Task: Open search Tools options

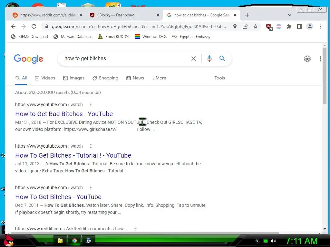Action: click(x=219, y=78)
